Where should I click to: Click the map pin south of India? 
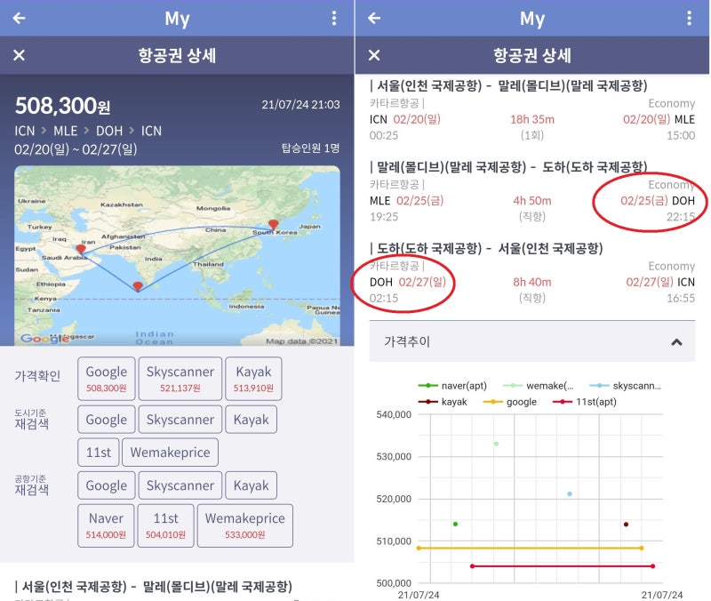(x=138, y=286)
